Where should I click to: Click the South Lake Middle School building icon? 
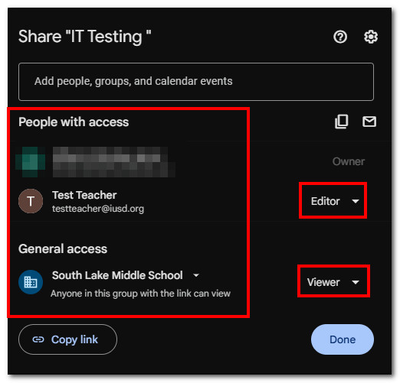coord(31,282)
